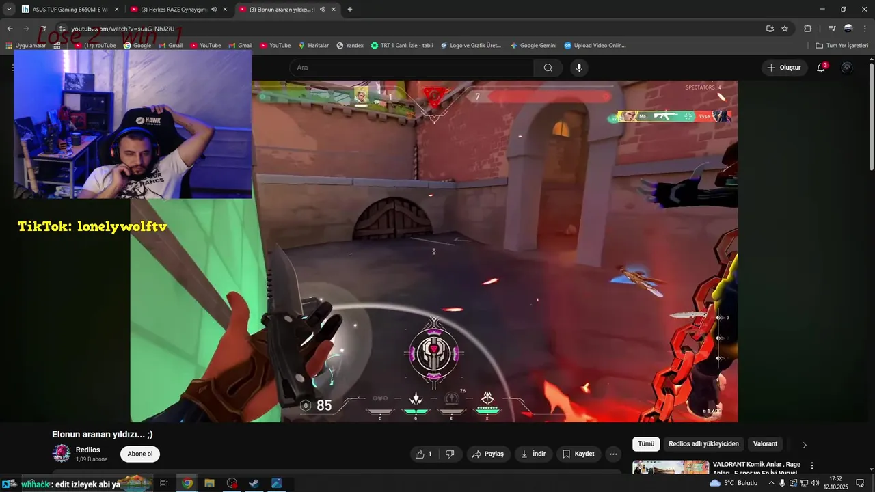Click the Paylaş share button

[x=488, y=454]
